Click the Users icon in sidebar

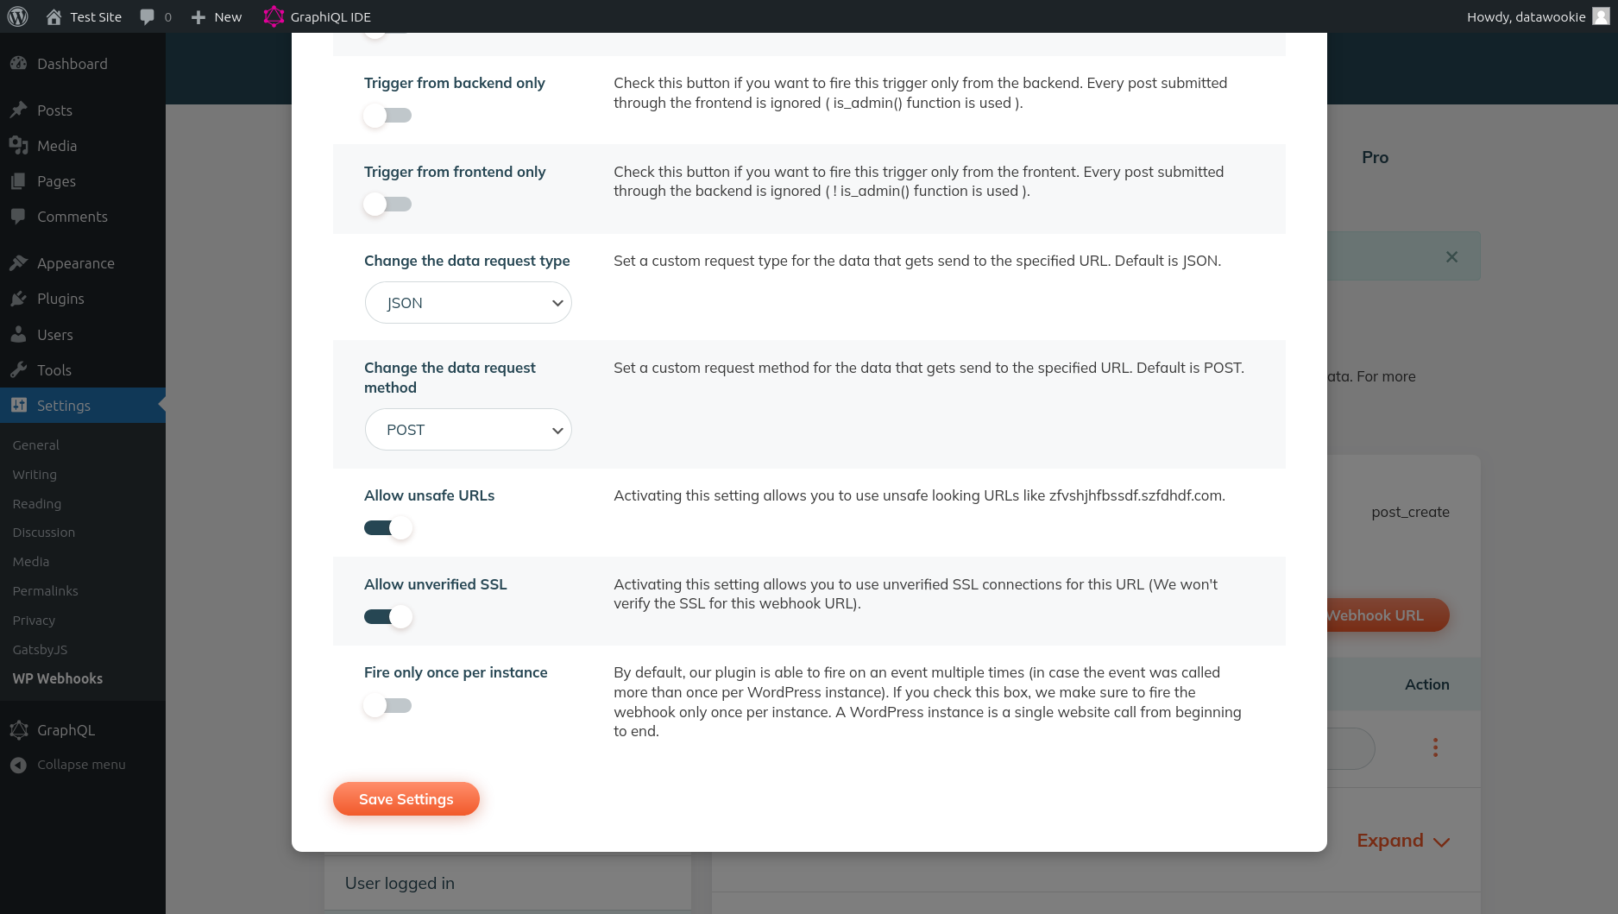click(20, 335)
